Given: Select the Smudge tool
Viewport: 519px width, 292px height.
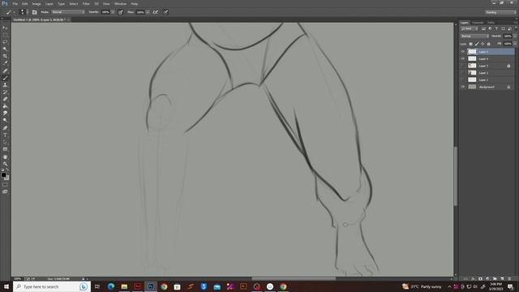Looking at the screenshot, I should coord(5,114).
